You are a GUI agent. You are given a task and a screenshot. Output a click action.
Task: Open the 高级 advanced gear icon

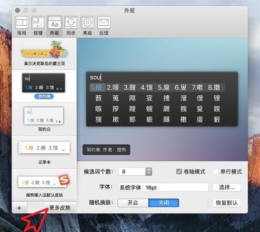coord(87,26)
